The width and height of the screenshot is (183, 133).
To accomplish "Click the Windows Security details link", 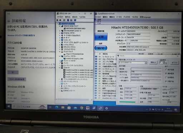I will [x=21, y=35].
